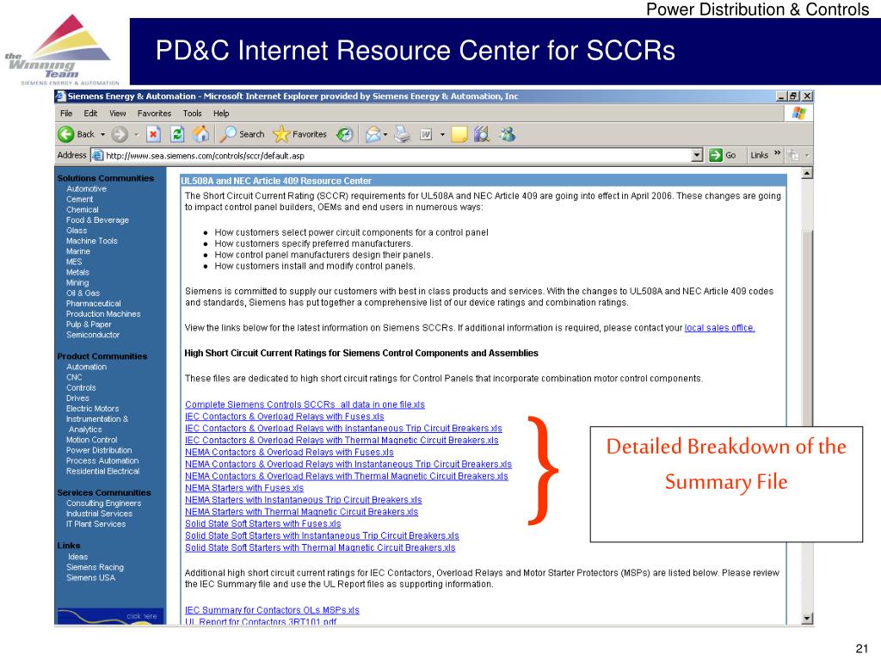Select IT Plant Services sidebar link

(95, 524)
